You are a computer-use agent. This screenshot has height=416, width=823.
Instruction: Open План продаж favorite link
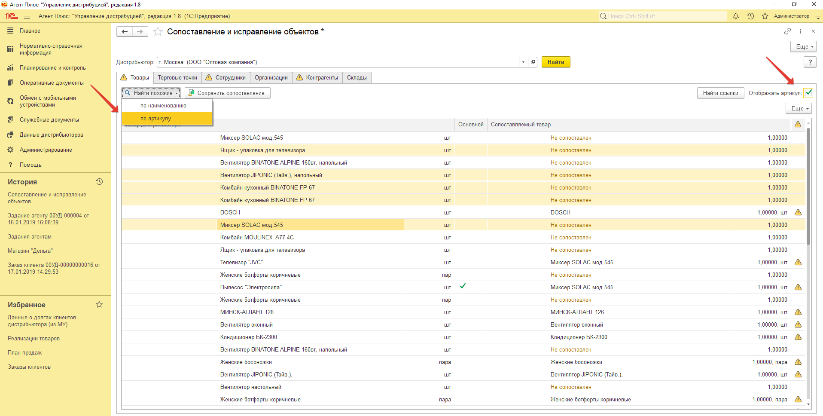point(24,352)
